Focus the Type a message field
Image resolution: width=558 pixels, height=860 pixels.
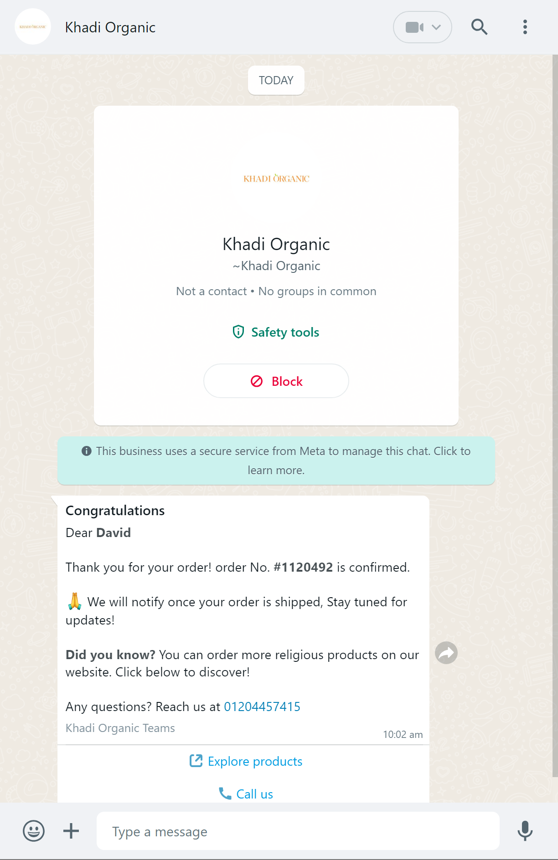pos(298,831)
